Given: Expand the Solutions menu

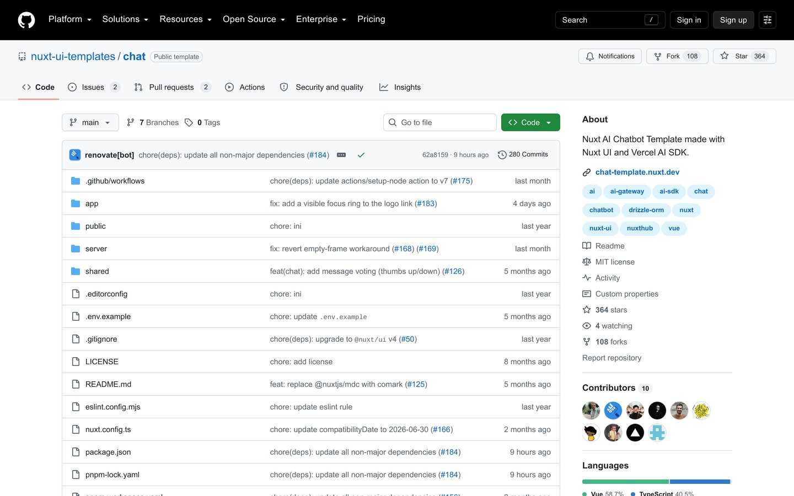Looking at the screenshot, I should [125, 19].
